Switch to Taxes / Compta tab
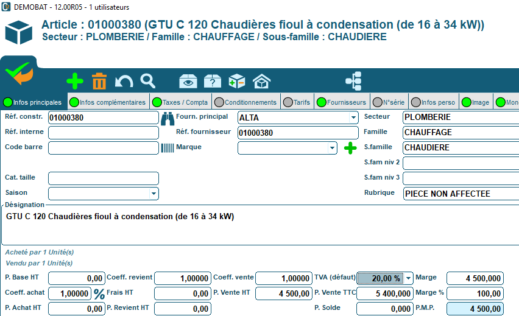Image resolution: width=519 pixels, height=316 pixels. (180, 102)
